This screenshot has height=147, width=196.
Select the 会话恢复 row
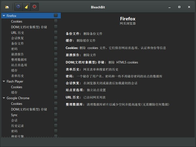31,38
